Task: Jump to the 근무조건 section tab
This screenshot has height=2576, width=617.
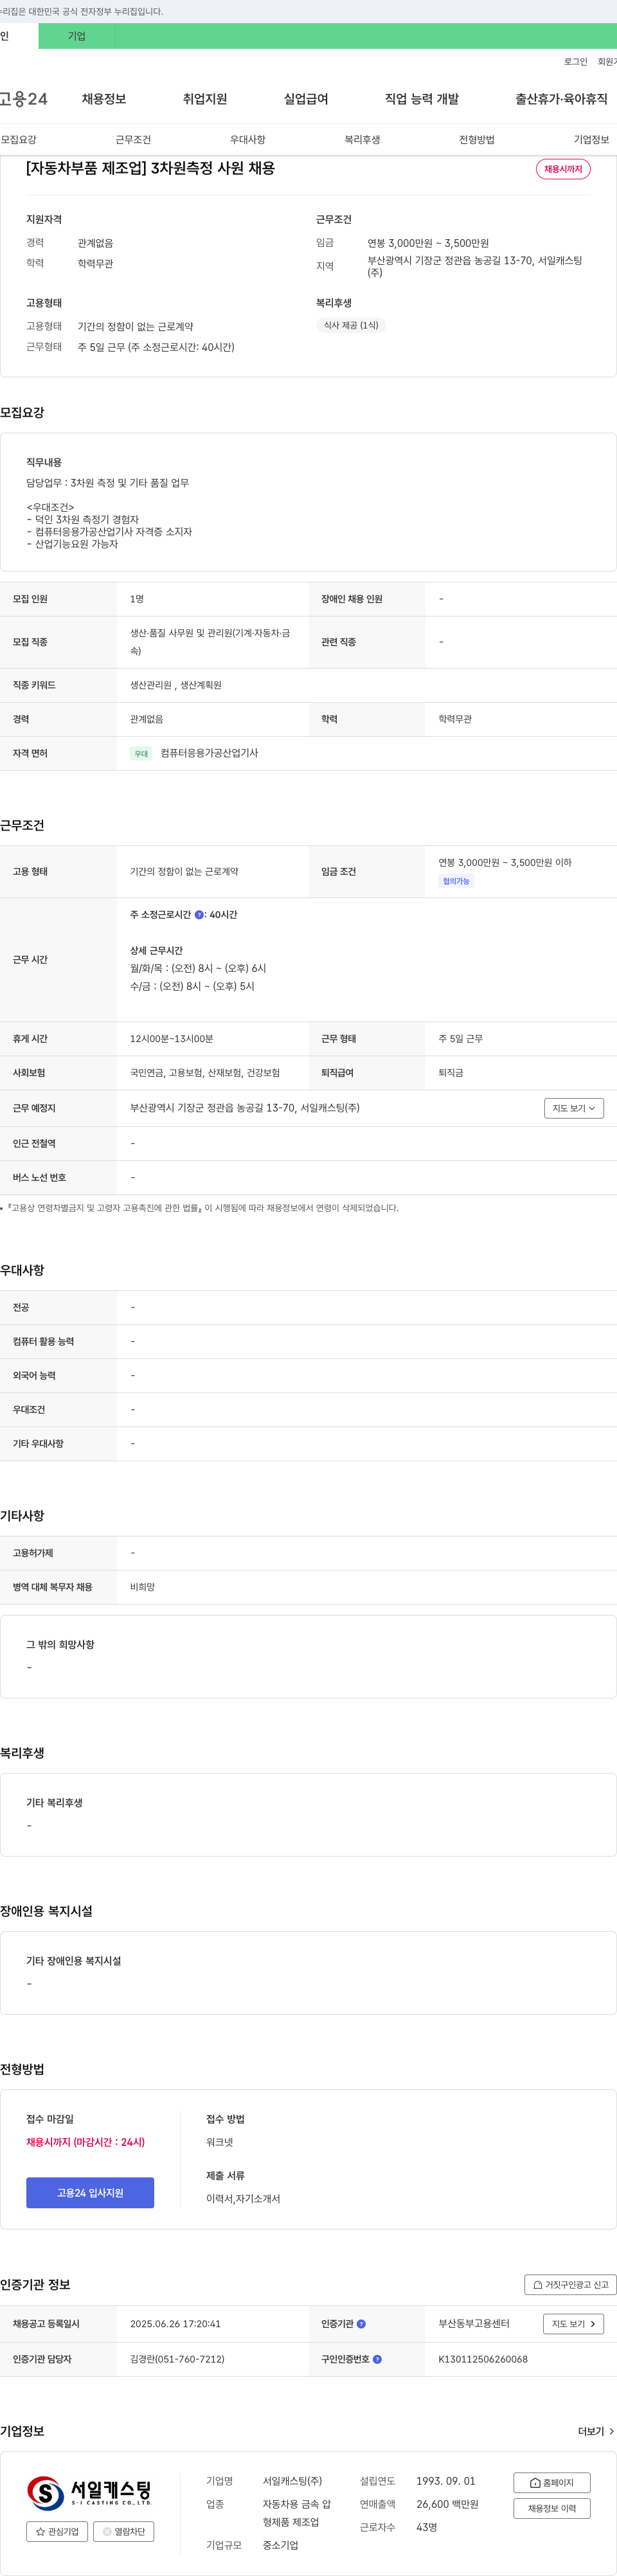Action: pos(133,140)
